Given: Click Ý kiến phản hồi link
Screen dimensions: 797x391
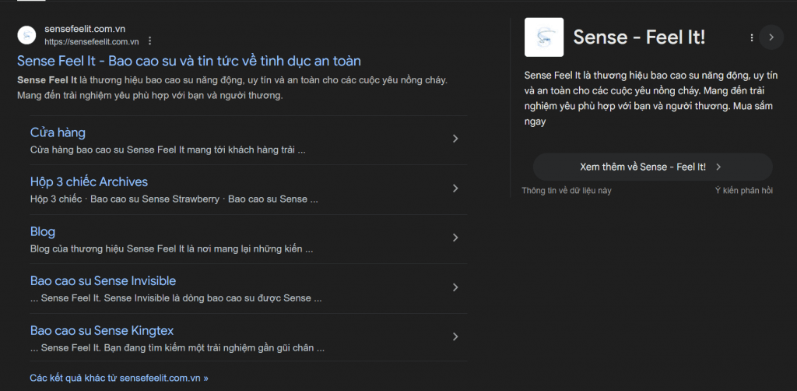Looking at the screenshot, I should pyautogui.click(x=744, y=191).
